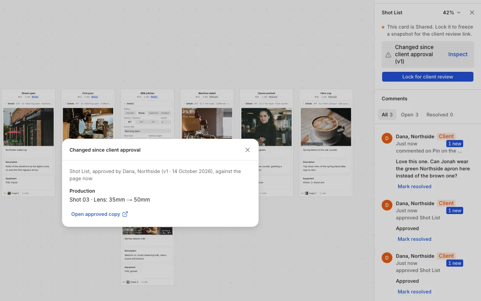
Task: Open the Machine detail espresso image
Action: (x=207, y=124)
